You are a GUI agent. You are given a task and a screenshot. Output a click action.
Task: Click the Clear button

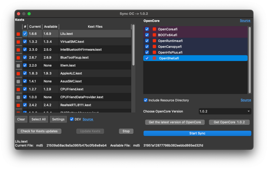pyautogui.click(x=21, y=119)
